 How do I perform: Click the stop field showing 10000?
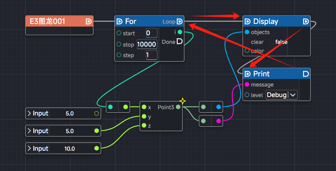coord(147,44)
